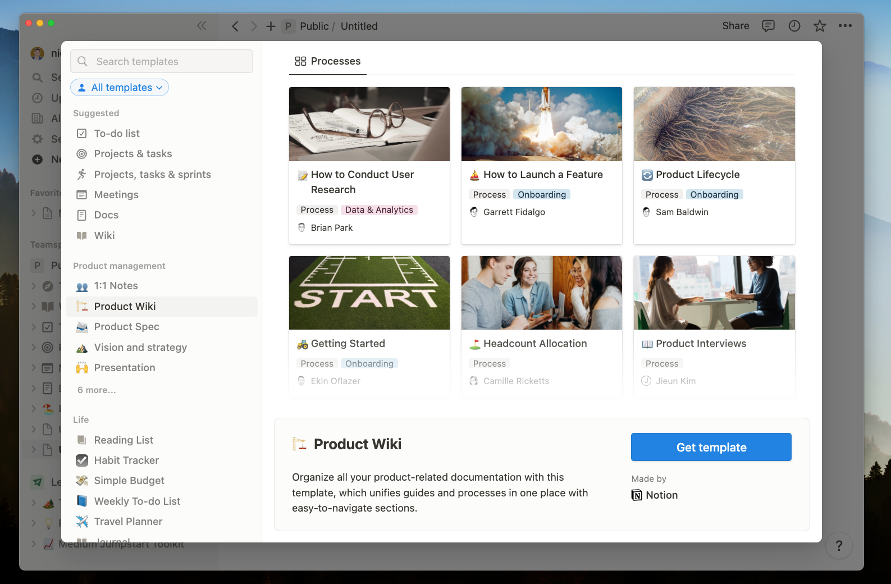Screen dimensions: 891x584
Task: Click the Sam Baldwin author name
Action: coord(682,212)
